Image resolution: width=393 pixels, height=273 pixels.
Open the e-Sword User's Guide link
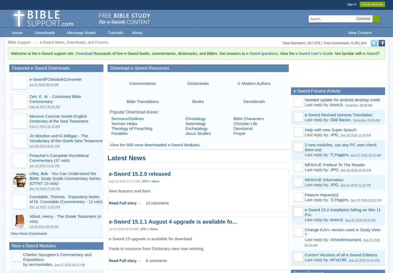click(x=314, y=54)
